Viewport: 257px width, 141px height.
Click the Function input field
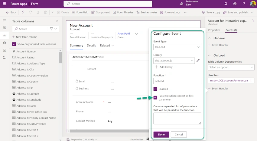pyautogui.click(x=177, y=81)
